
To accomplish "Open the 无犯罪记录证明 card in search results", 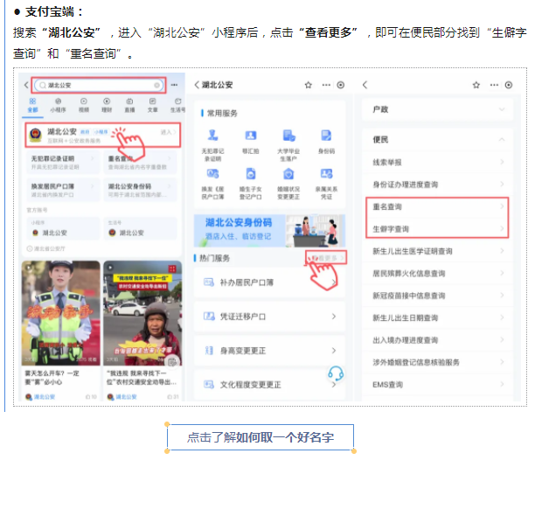I will [63, 162].
